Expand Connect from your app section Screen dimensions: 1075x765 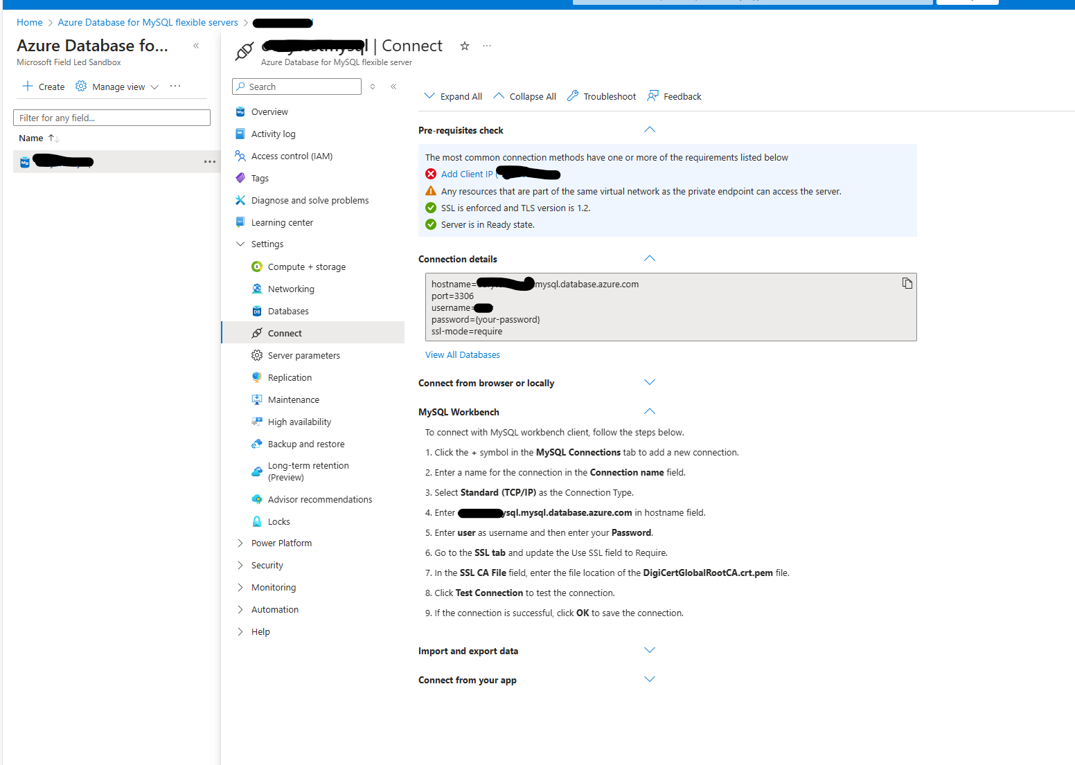(x=650, y=680)
